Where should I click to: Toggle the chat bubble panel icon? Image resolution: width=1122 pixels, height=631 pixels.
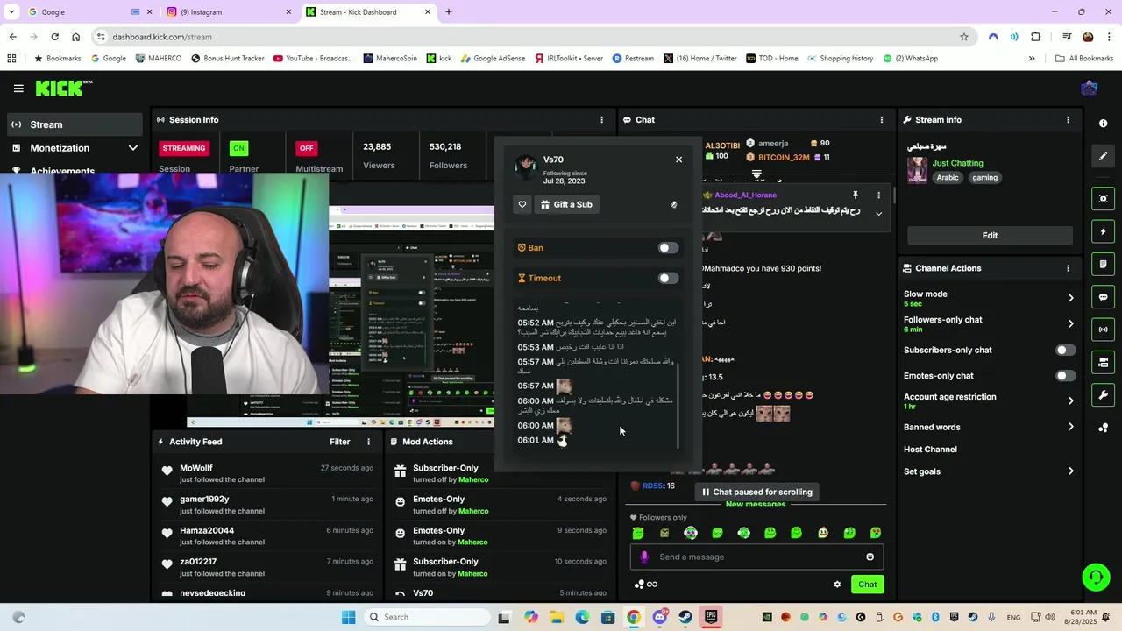1104,297
